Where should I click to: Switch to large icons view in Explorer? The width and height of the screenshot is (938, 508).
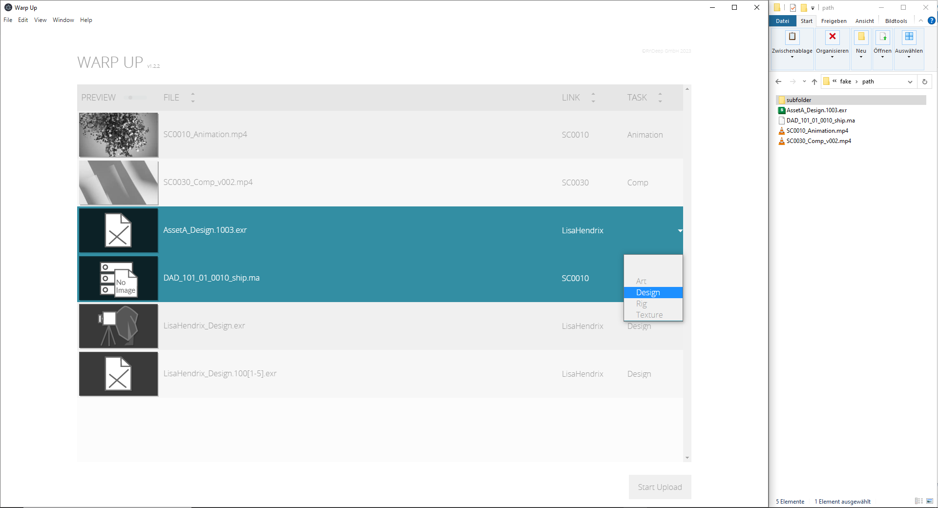click(930, 501)
